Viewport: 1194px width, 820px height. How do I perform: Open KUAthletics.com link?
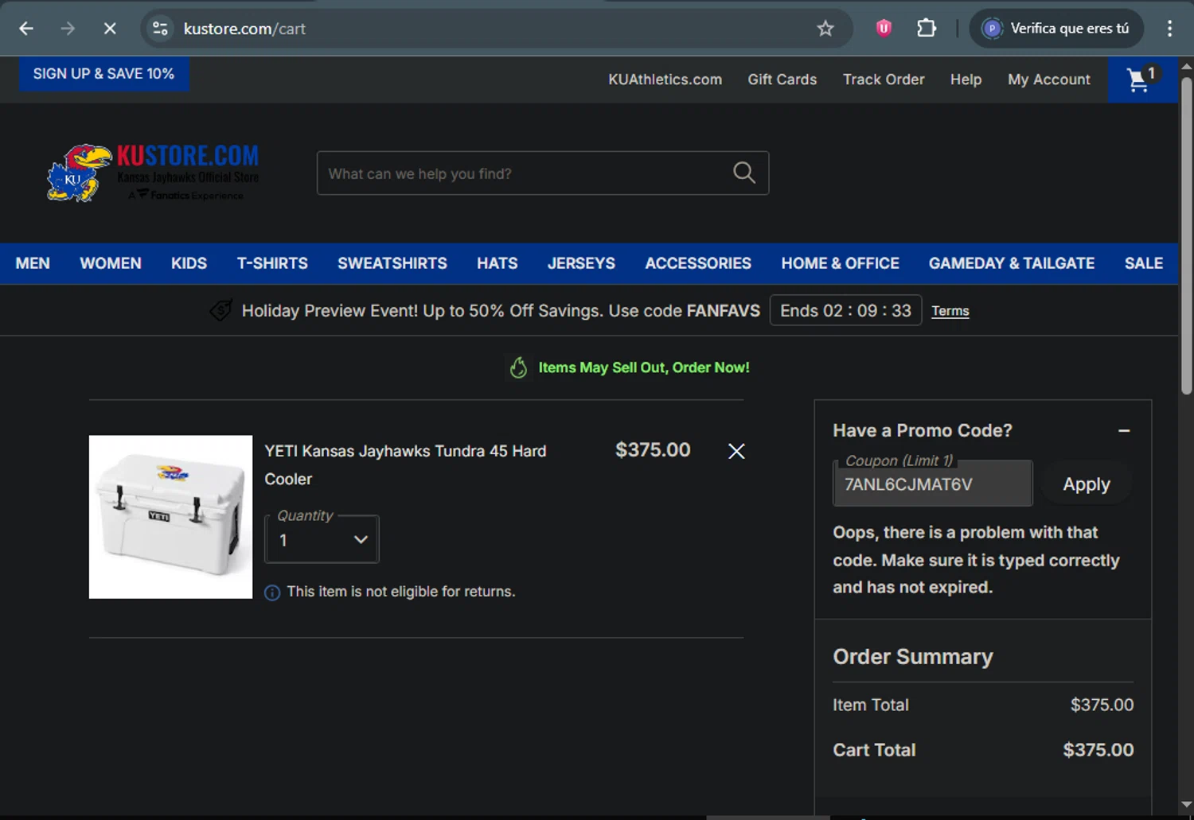click(665, 80)
